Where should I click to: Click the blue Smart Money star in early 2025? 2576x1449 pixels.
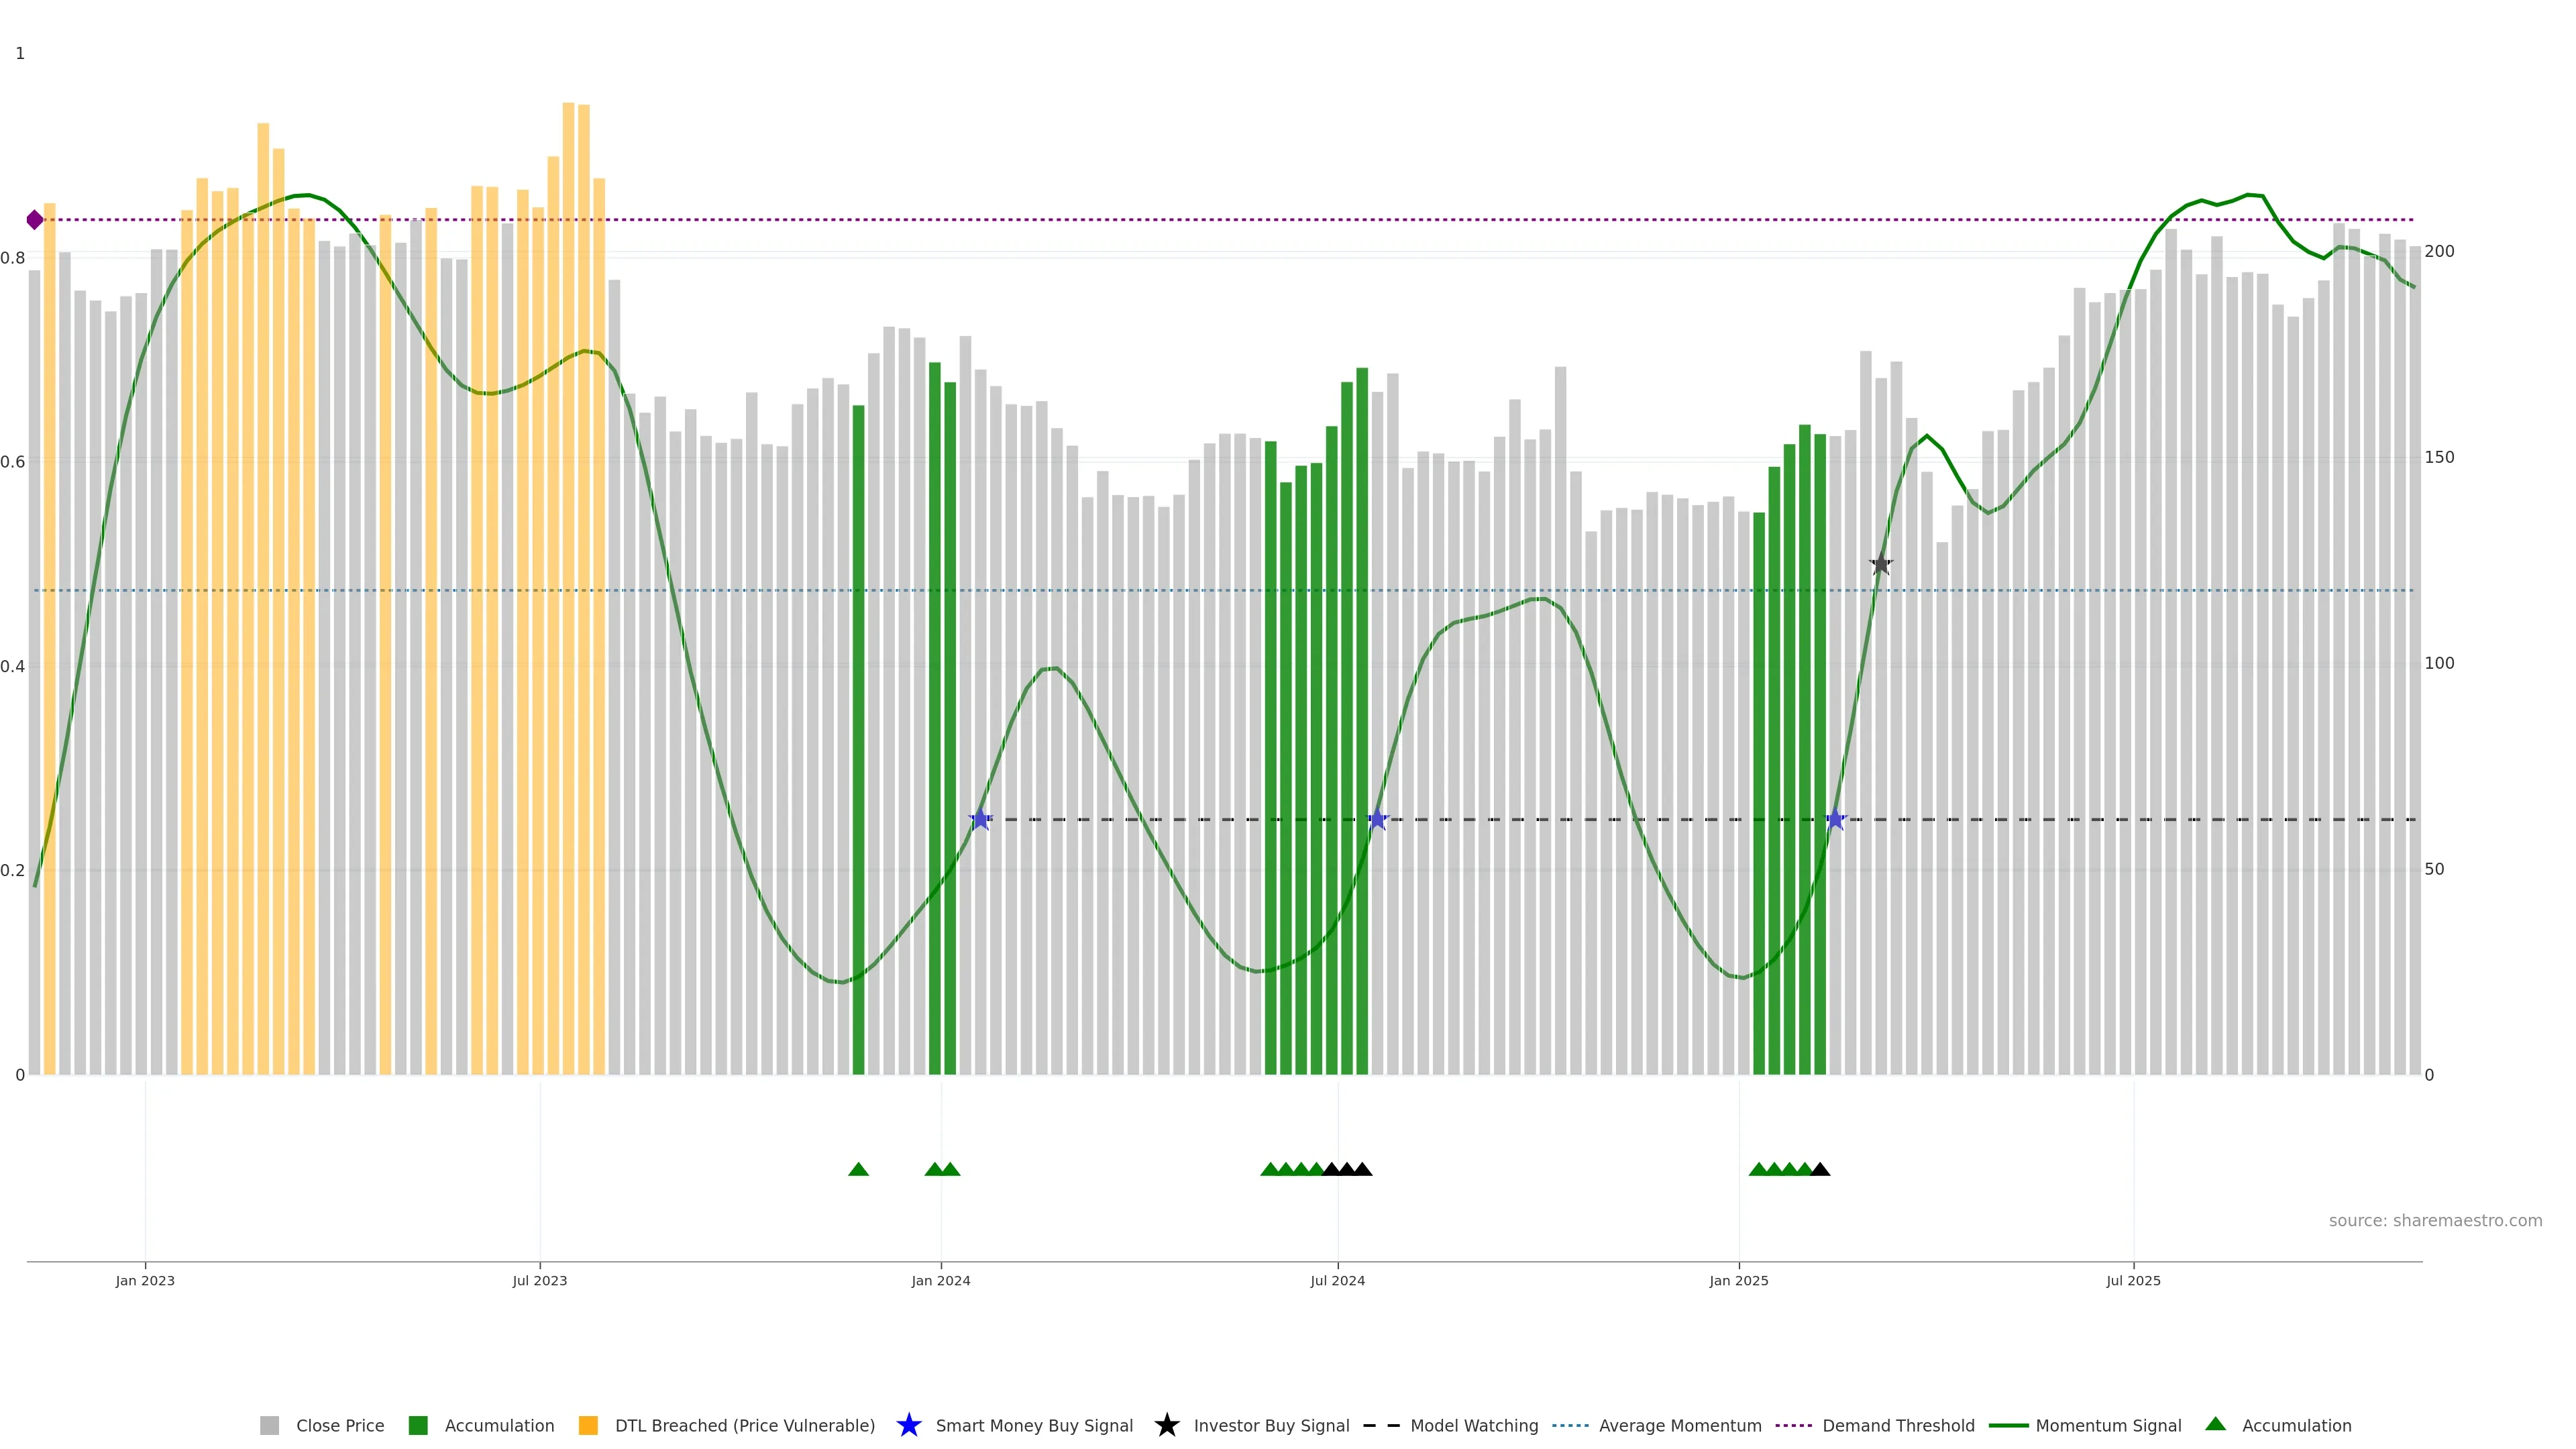point(1835,819)
